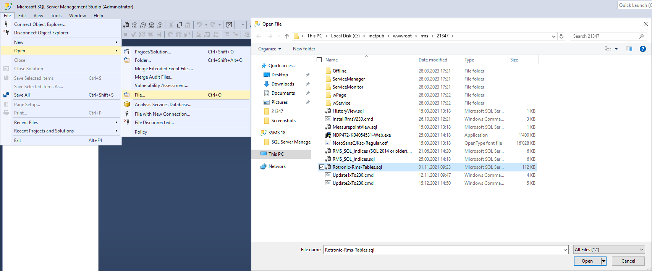Click the HistoryView.sql file icon
Image resolution: width=652 pixels, height=271 pixels.
[328, 111]
